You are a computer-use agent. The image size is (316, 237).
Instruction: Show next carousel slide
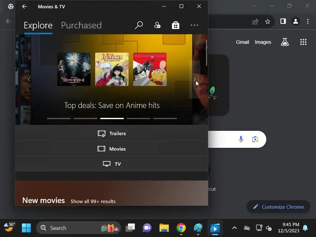[194, 79]
